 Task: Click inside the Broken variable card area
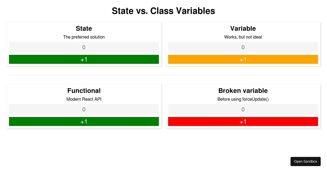(243, 106)
